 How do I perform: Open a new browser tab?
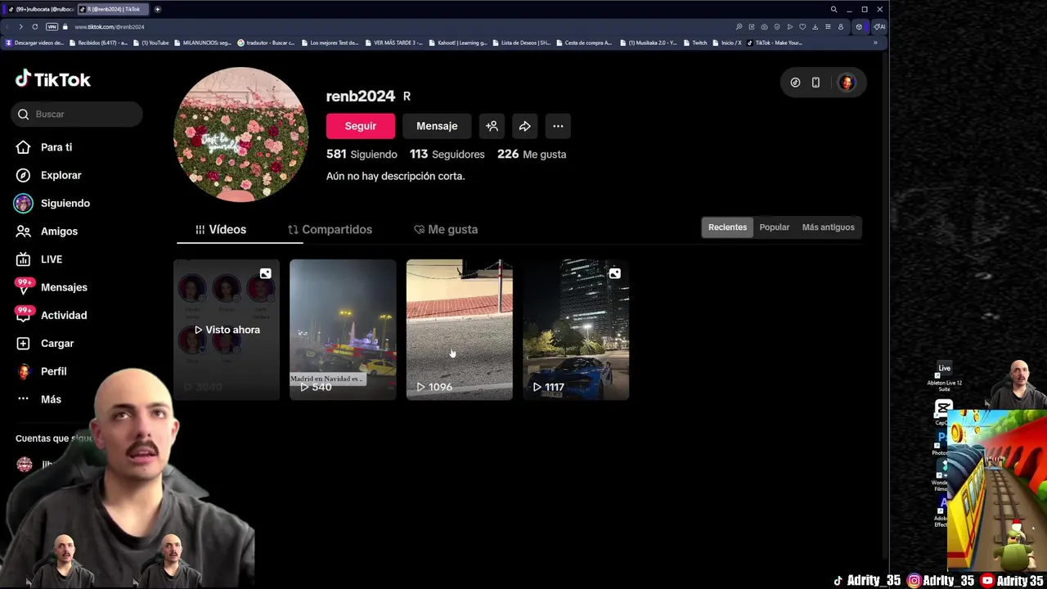point(157,9)
